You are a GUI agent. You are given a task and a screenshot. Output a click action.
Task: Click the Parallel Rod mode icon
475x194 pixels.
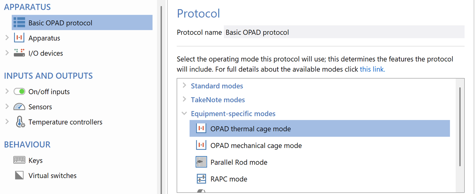tap(201, 162)
